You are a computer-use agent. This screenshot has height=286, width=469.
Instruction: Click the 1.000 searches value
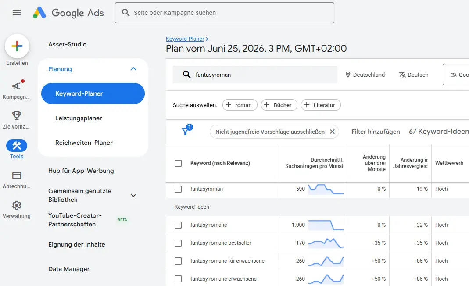[298, 225]
